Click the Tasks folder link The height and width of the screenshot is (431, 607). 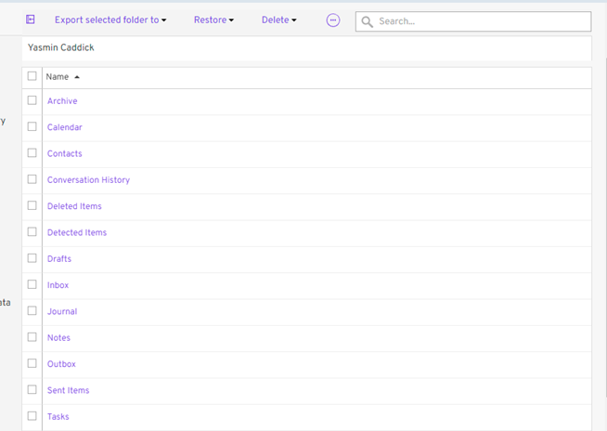click(x=58, y=417)
